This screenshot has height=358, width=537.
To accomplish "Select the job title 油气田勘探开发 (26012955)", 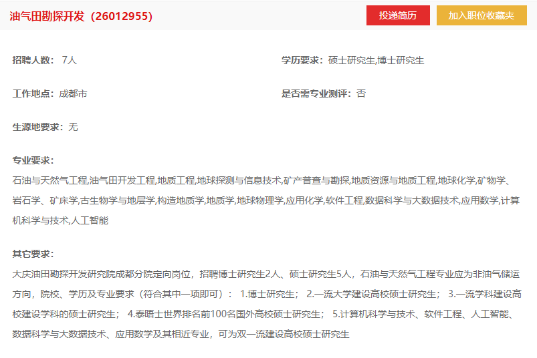I will tap(81, 16).
